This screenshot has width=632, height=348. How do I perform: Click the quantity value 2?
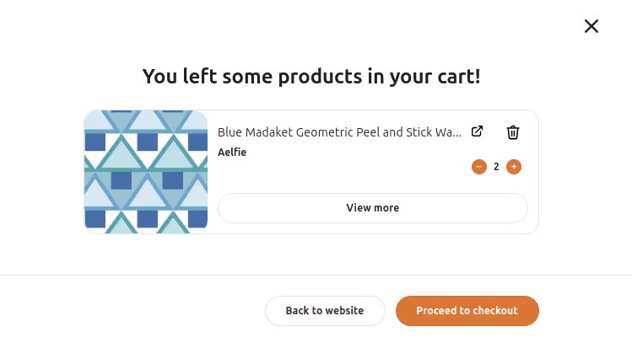496,167
